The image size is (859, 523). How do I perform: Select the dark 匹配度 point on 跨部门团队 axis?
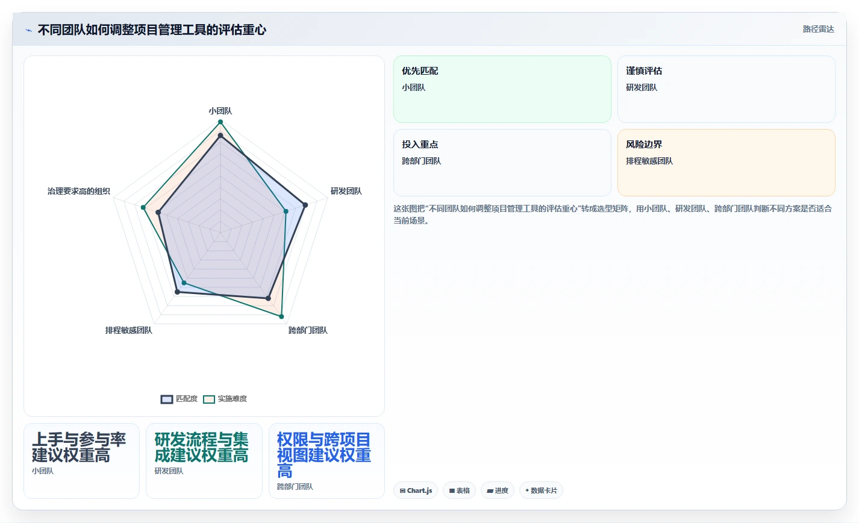click(x=269, y=298)
